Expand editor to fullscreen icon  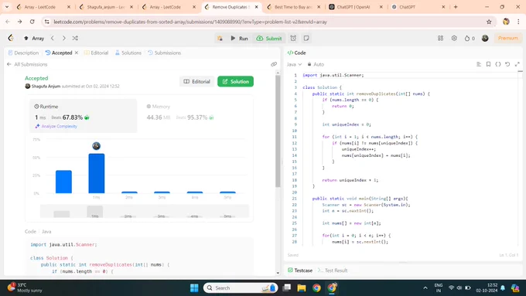point(517,64)
